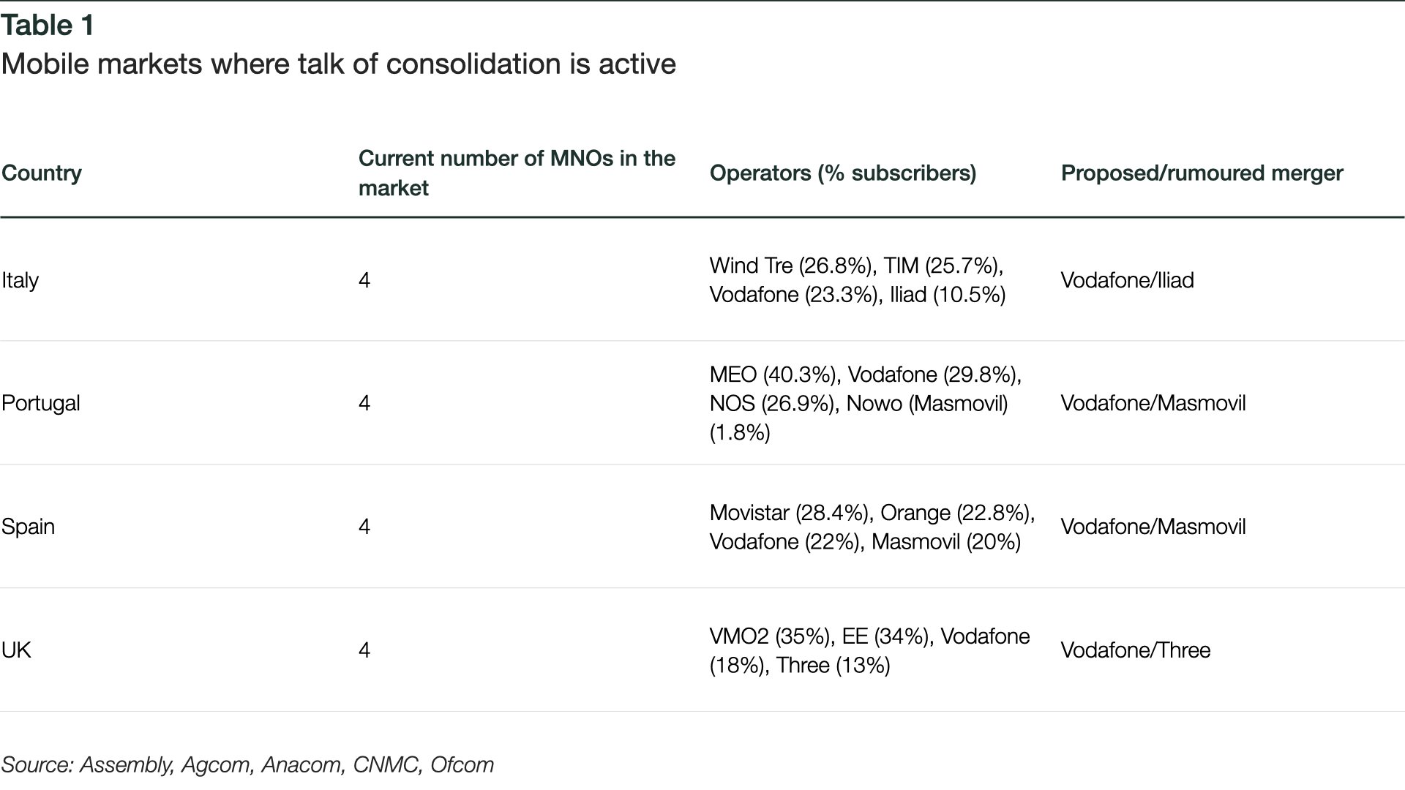Select the Portugal row label
The image size is (1405, 790).
point(41,403)
